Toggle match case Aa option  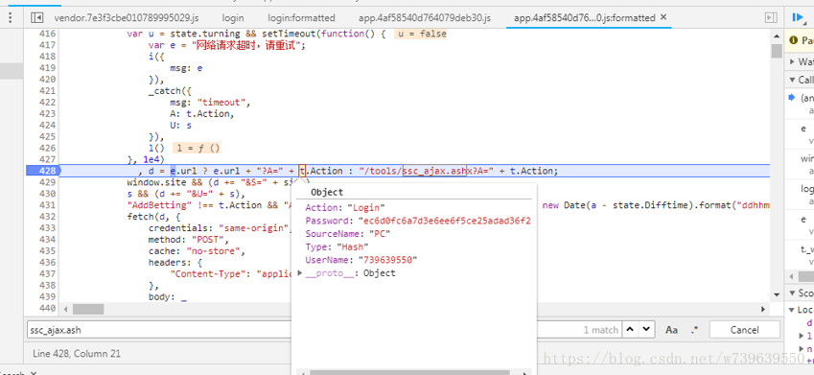click(x=671, y=330)
